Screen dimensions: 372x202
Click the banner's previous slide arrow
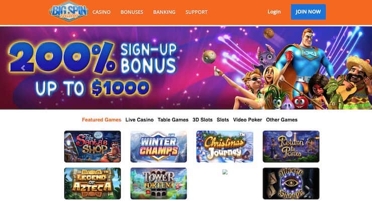23,68
